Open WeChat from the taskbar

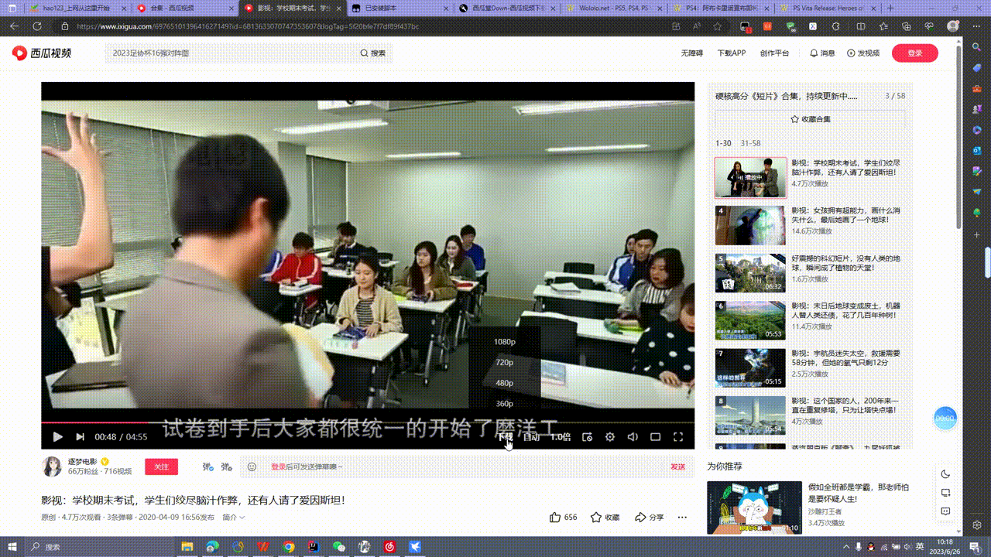pyautogui.click(x=338, y=546)
